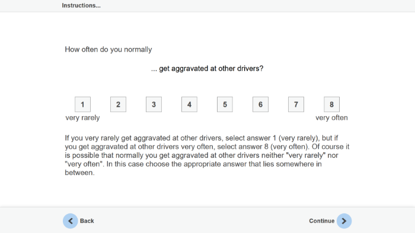Click the "How often do you normally" heading
415x233 pixels.
pos(108,50)
